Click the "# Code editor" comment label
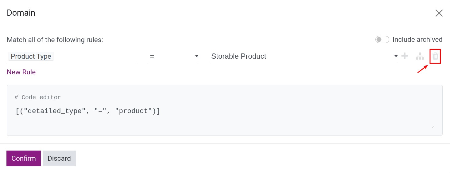 pyautogui.click(x=38, y=97)
